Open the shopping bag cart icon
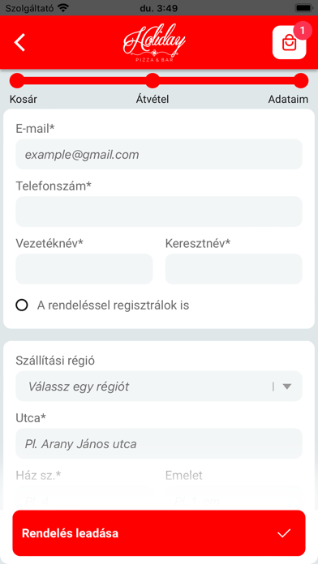 [x=289, y=42]
